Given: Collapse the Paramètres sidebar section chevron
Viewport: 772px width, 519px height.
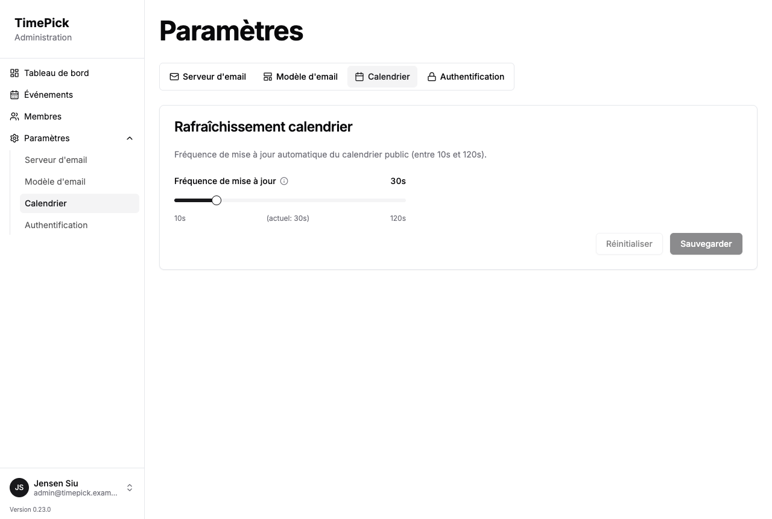Looking at the screenshot, I should click(x=130, y=138).
